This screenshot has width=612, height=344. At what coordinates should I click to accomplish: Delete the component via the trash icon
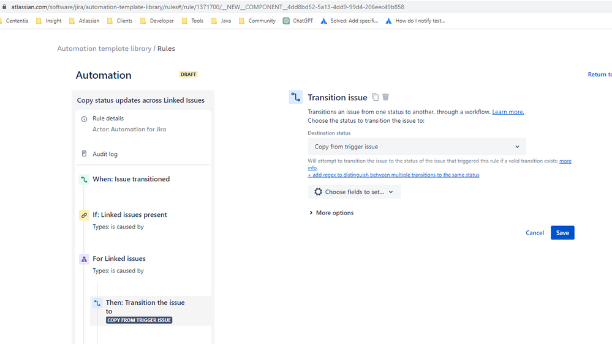click(385, 97)
